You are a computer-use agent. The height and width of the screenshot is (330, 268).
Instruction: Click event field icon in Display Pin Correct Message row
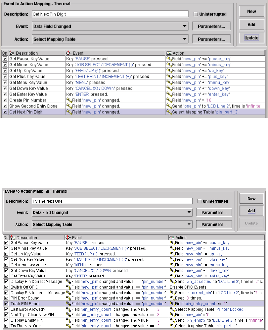pos(68,281)
